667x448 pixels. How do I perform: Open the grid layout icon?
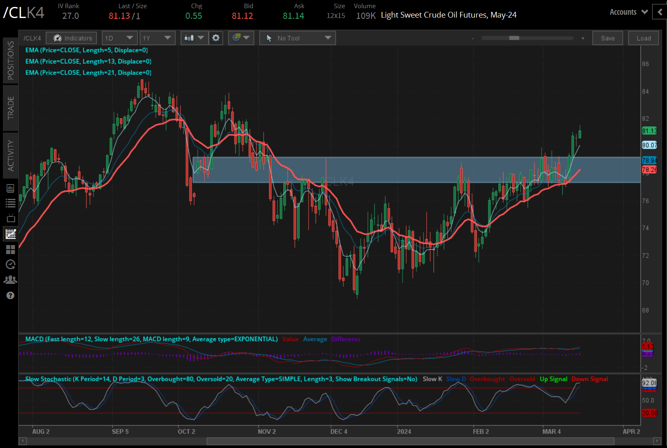click(10, 250)
